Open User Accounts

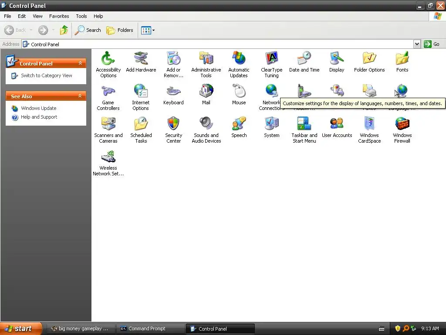[x=337, y=127]
